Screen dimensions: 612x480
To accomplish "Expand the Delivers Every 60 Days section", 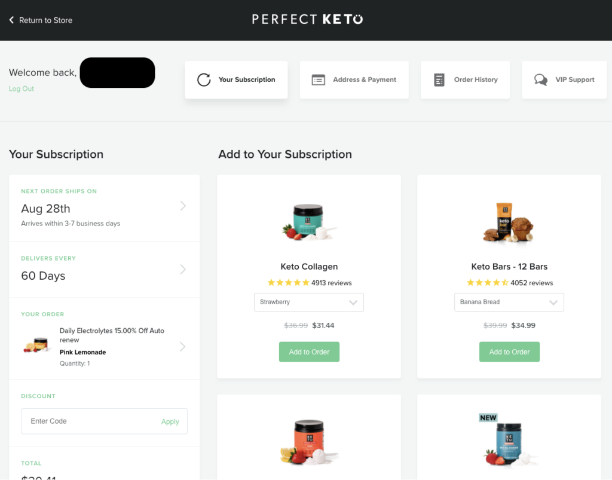I will pyautogui.click(x=183, y=270).
